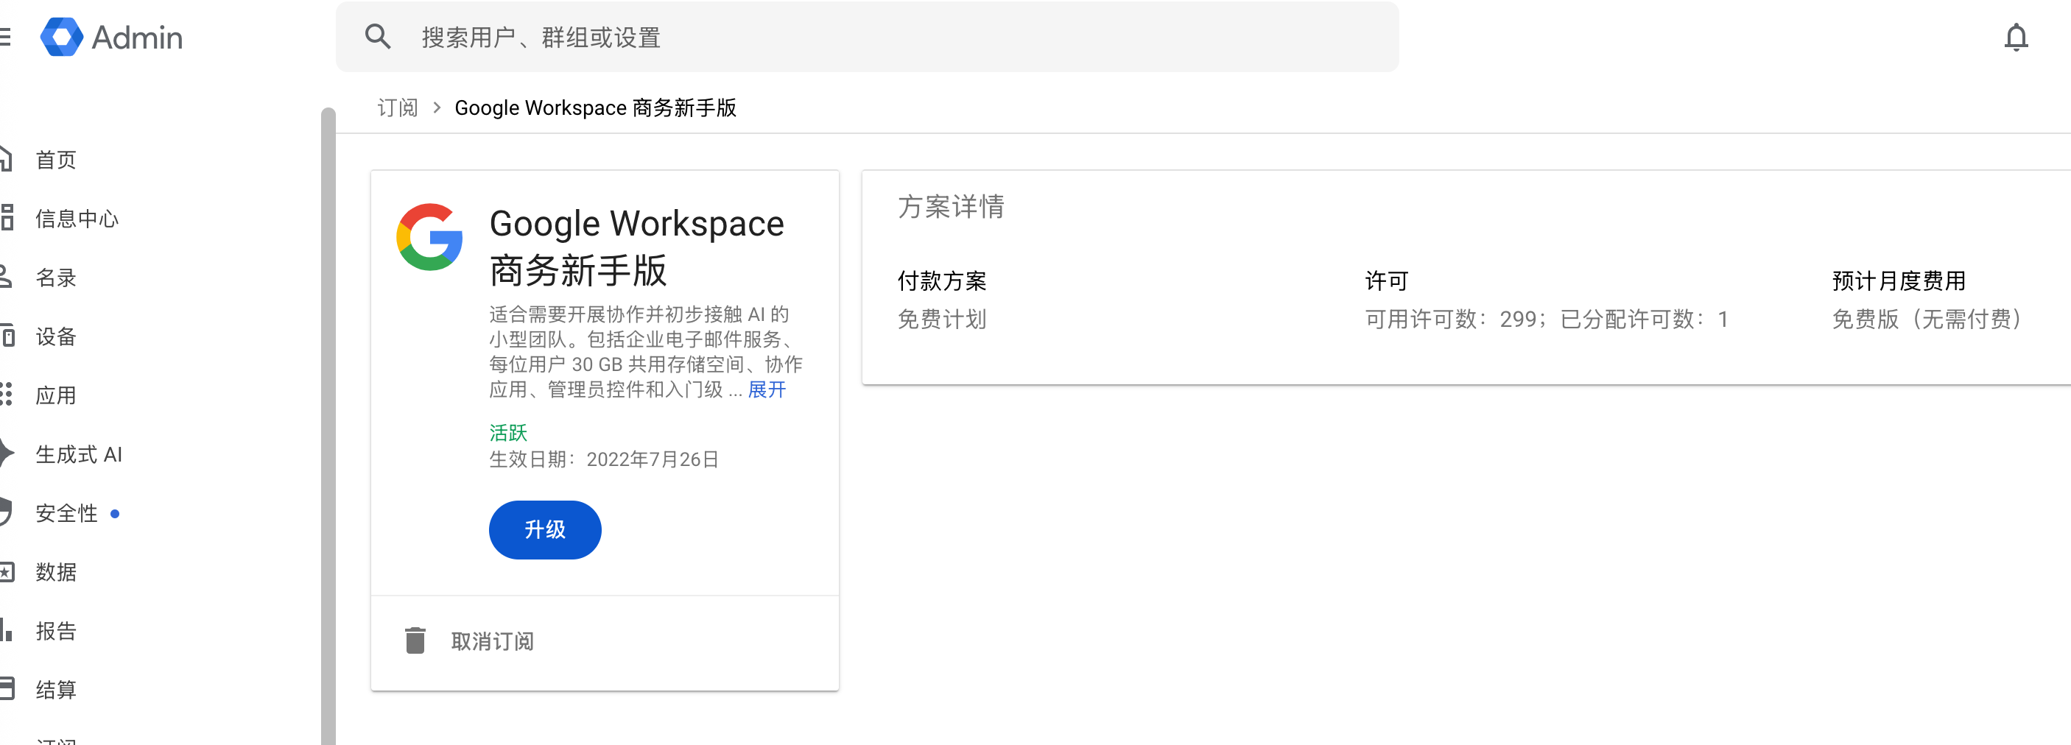The image size is (2071, 745).
Task: Click the 报告 bar chart icon
Action: click(7, 630)
